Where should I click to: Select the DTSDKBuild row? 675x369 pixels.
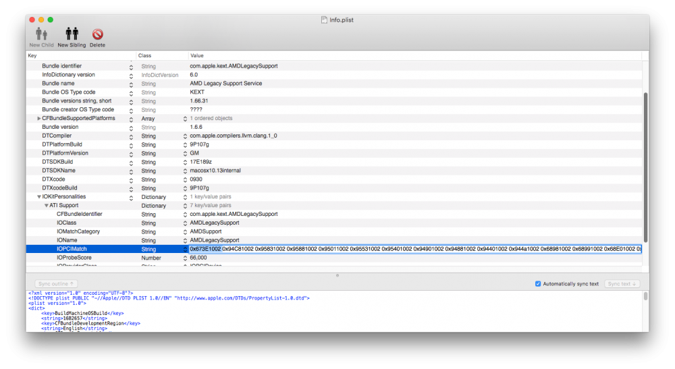click(334, 162)
